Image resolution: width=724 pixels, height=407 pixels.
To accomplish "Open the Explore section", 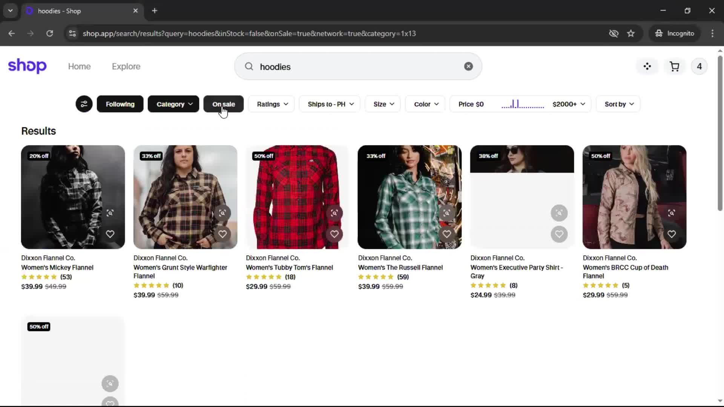I will pos(126,67).
